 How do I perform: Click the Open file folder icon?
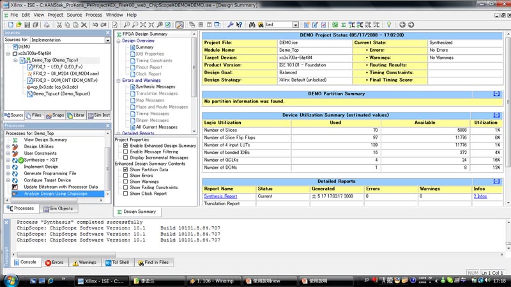click(19, 25)
